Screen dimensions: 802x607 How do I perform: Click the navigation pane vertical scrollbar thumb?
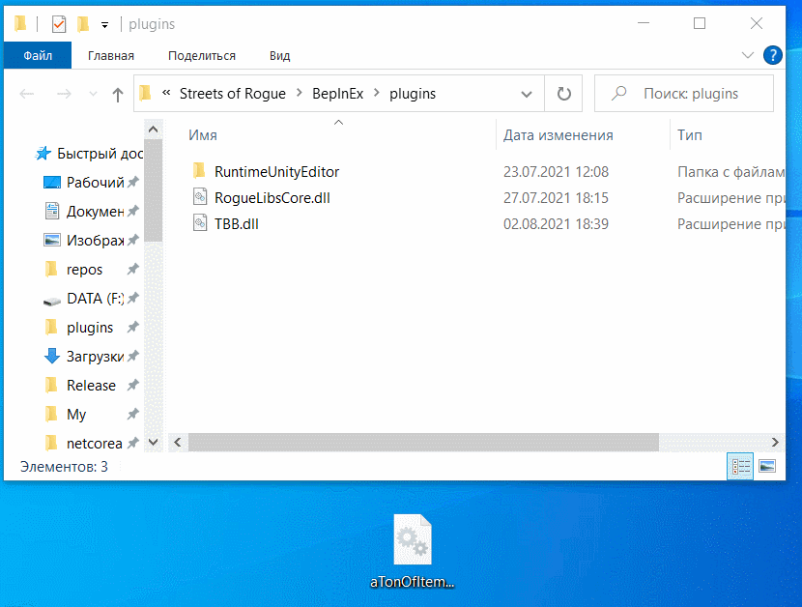[x=153, y=190]
